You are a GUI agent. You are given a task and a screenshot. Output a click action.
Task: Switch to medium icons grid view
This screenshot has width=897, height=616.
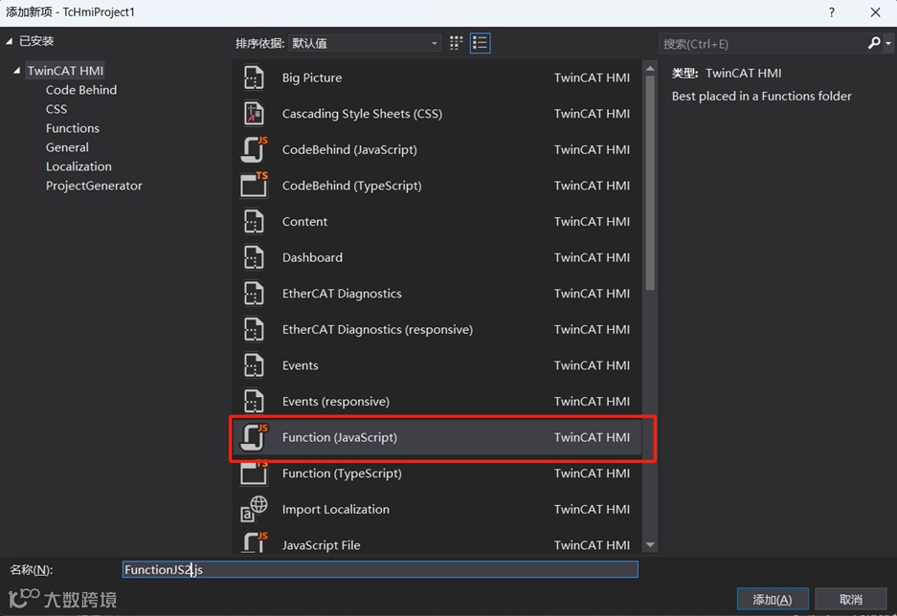point(456,43)
